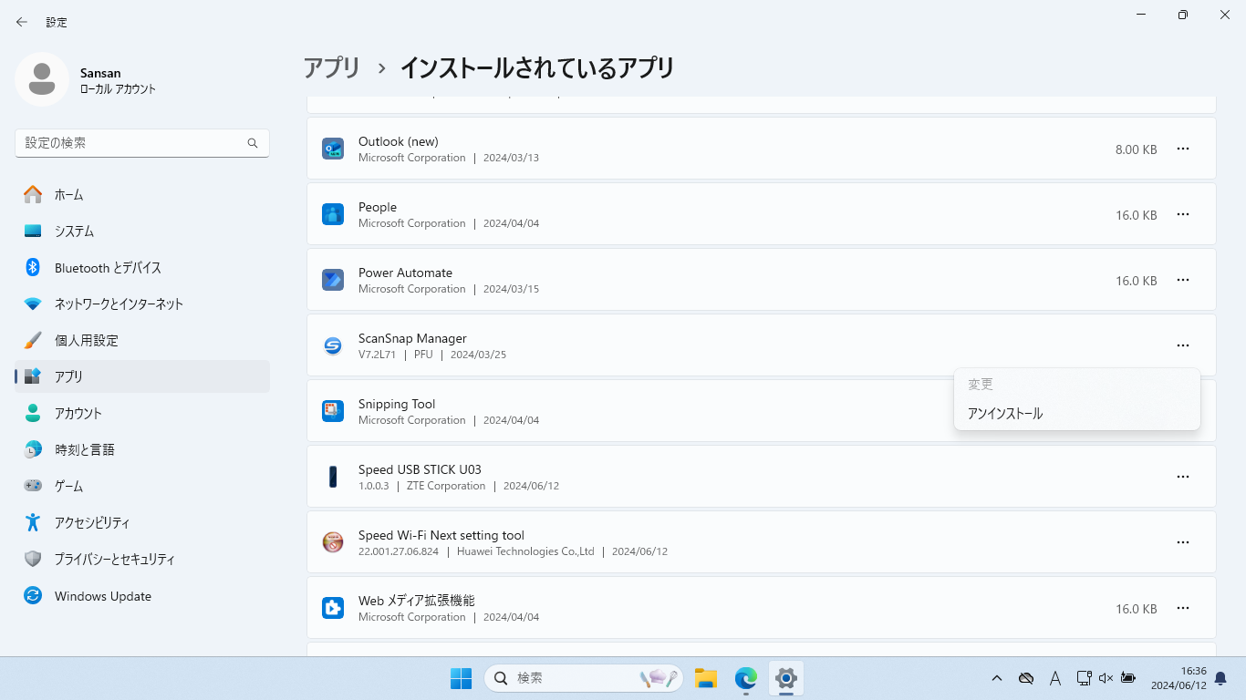The width and height of the screenshot is (1246, 700).
Task: Click the ScanSnap Manager app icon
Action: [333, 345]
